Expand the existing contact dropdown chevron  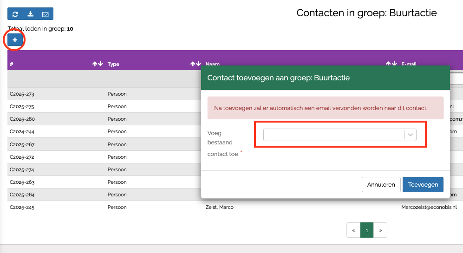410,135
